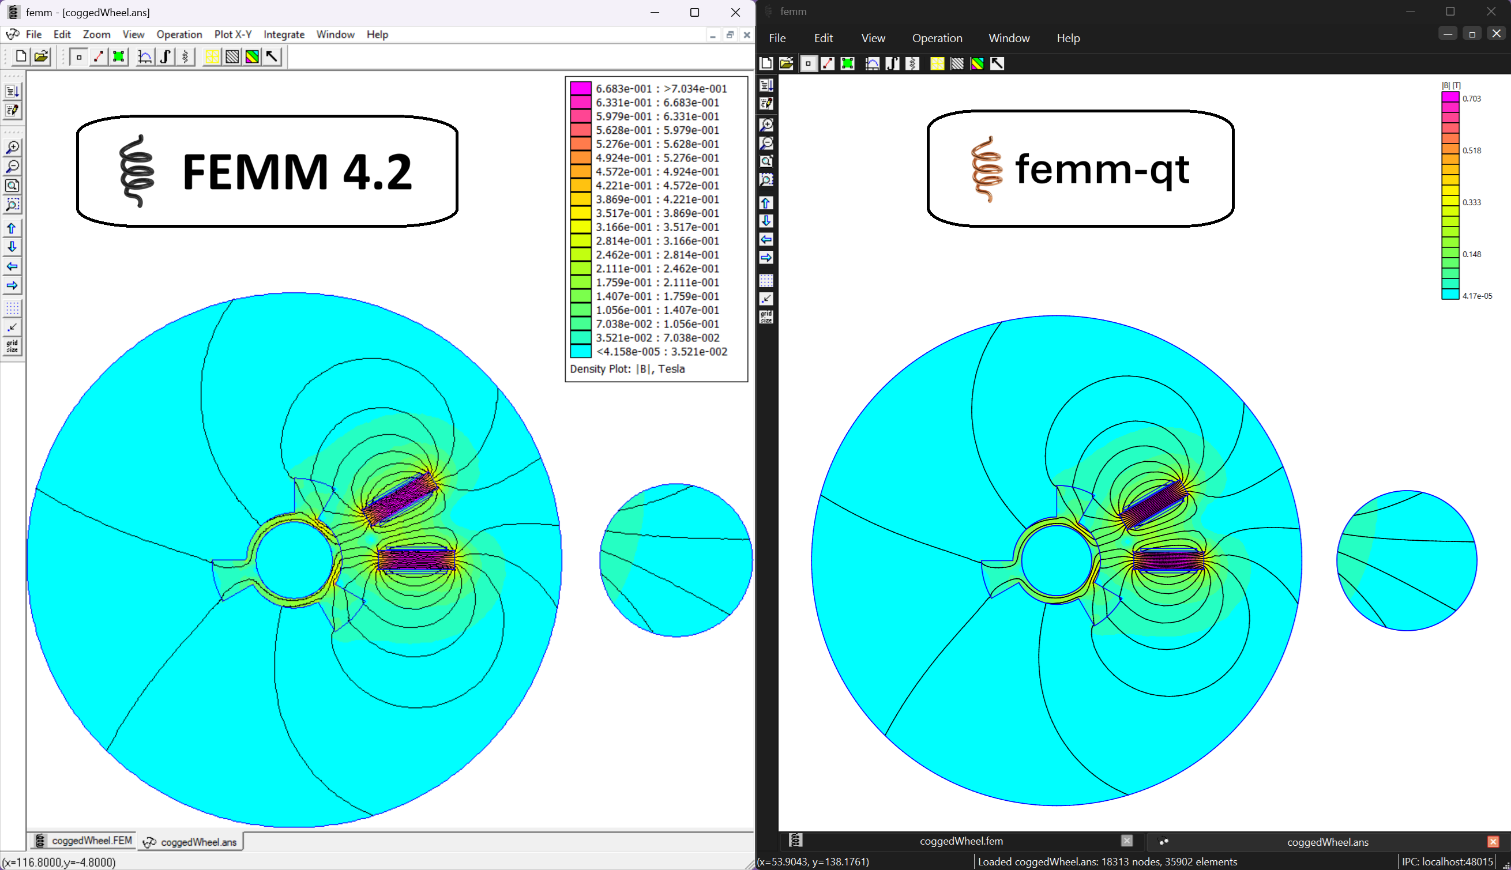This screenshot has height=870, width=1511.
Task: Click grid size button in FEMM 4.2 sidebar
Action: 13,347
